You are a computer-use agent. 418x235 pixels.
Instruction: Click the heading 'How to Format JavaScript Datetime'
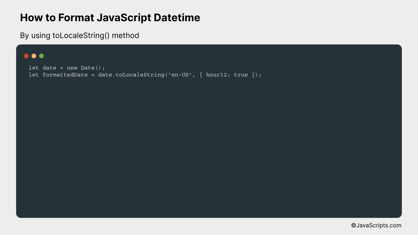[110, 17]
